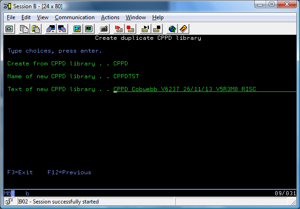Click the 'Create from CPPD library' field value CPPD

click(121, 64)
